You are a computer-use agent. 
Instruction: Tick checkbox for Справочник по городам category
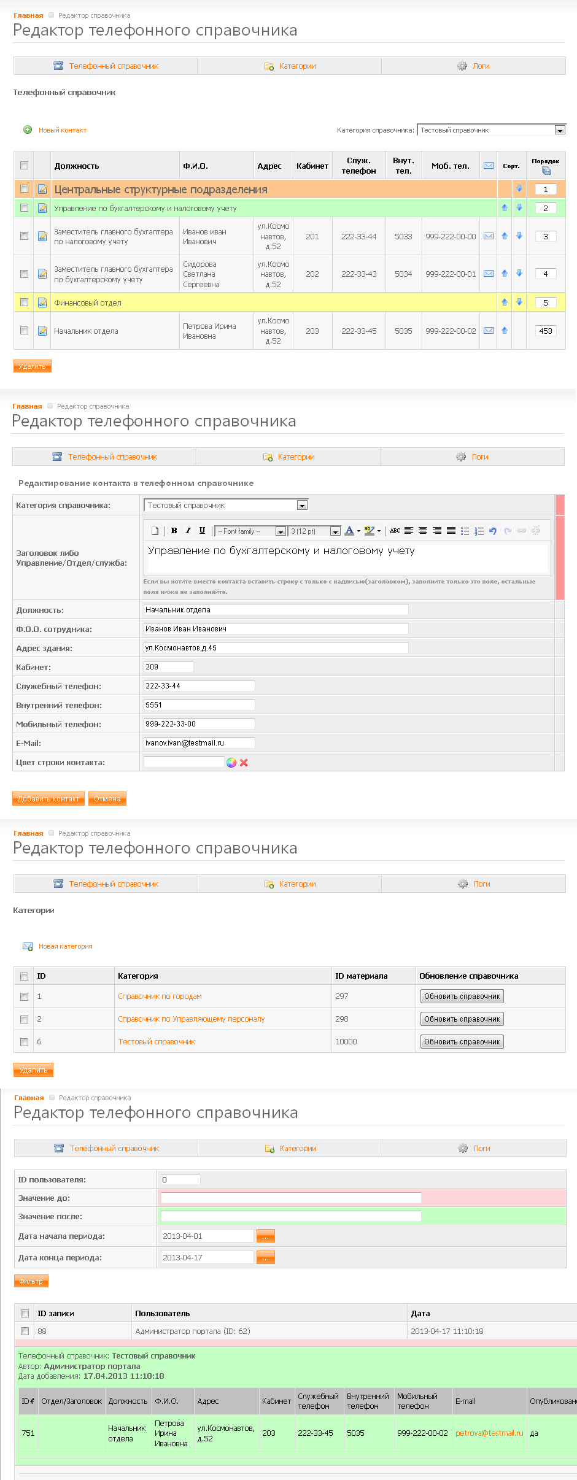[x=25, y=996]
